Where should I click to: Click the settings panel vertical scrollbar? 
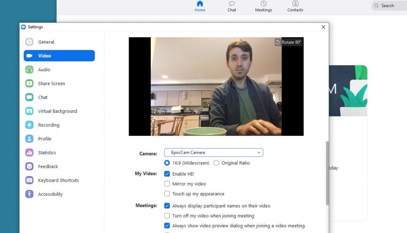327,173
